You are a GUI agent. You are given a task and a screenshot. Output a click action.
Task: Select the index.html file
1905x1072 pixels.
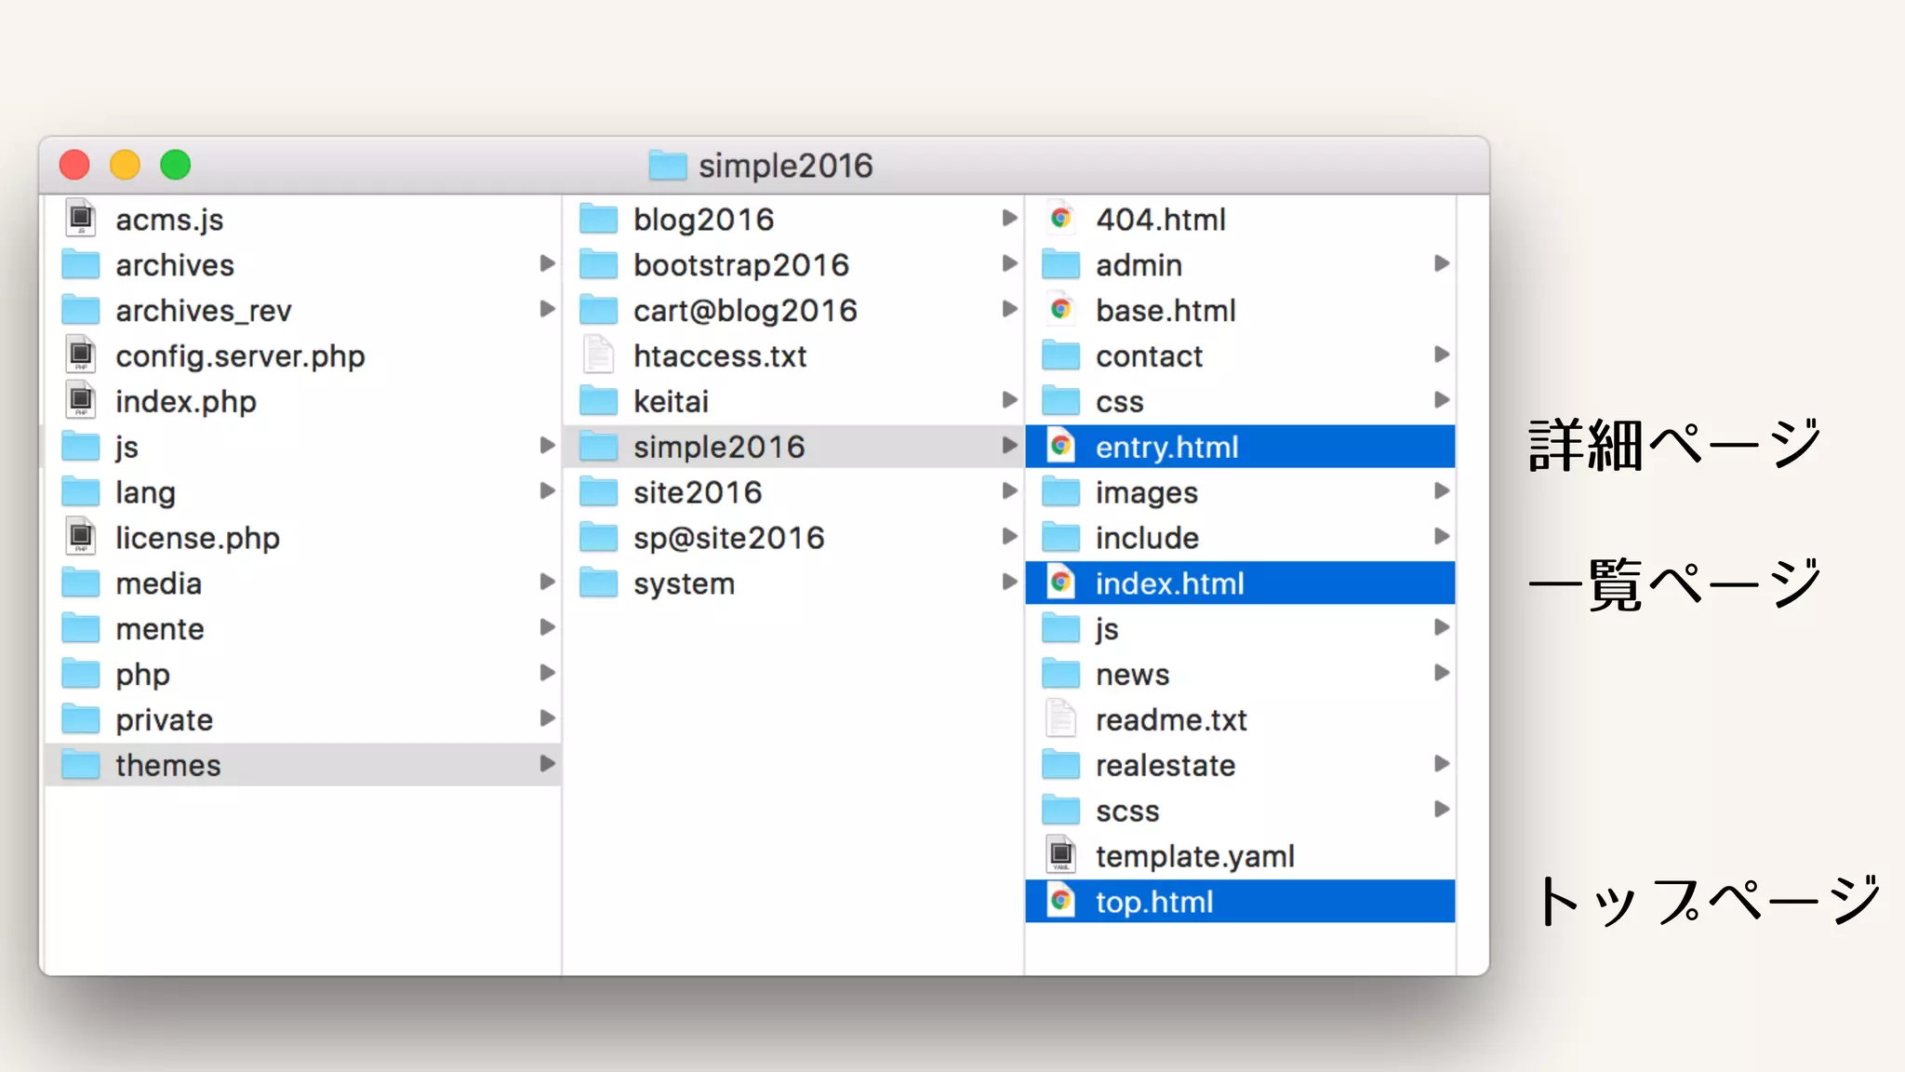point(1169,583)
